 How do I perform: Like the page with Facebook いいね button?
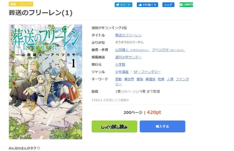point(147,5)
